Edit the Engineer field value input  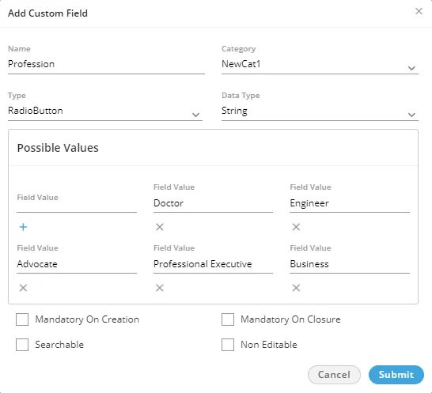pyautogui.click(x=350, y=204)
